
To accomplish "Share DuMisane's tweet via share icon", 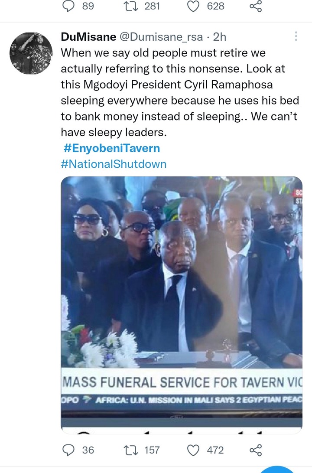I will [x=256, y=450].
